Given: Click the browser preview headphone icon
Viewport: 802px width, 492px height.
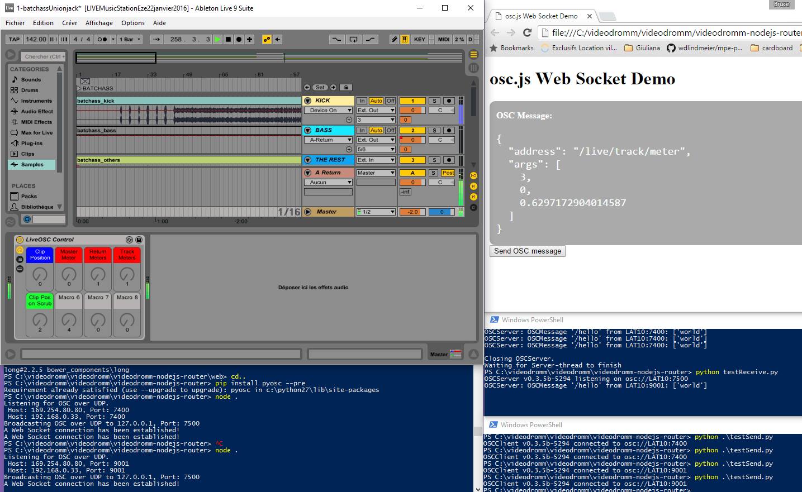Looking at the screenshot, I should 27,219.
